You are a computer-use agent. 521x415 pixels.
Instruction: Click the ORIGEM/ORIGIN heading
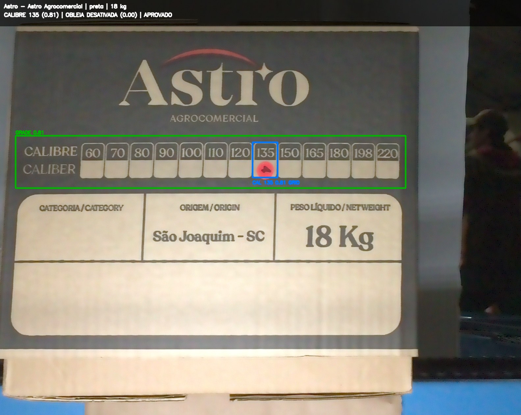coord(210,208)
